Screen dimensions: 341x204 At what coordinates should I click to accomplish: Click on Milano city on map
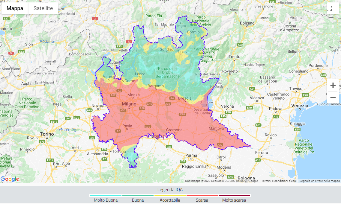tap(129, 104)
